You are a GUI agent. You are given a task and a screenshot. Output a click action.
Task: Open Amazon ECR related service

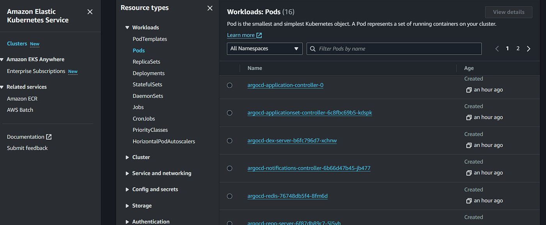click(x=22, y=99)
